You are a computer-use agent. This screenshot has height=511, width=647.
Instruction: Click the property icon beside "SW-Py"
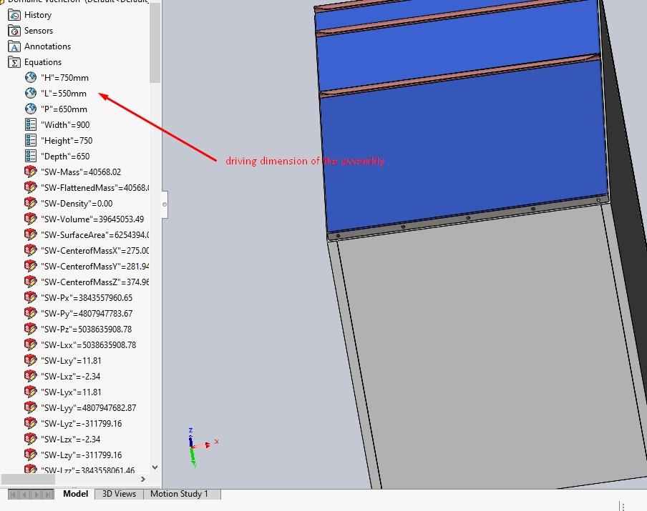[x=31, y=313]
